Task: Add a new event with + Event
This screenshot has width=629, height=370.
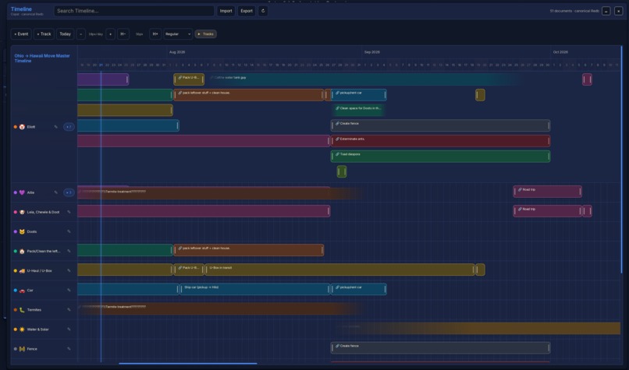Action: [21, 34]
